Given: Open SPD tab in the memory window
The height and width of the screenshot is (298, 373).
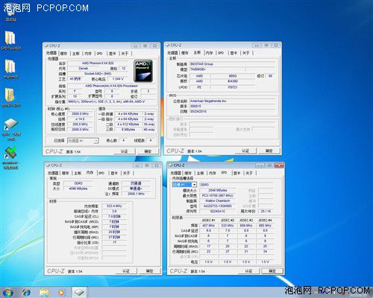Looking at the screenshot, I should click(x=101, y=173).
